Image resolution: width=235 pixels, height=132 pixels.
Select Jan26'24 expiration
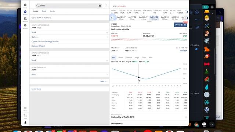point(143,18)
